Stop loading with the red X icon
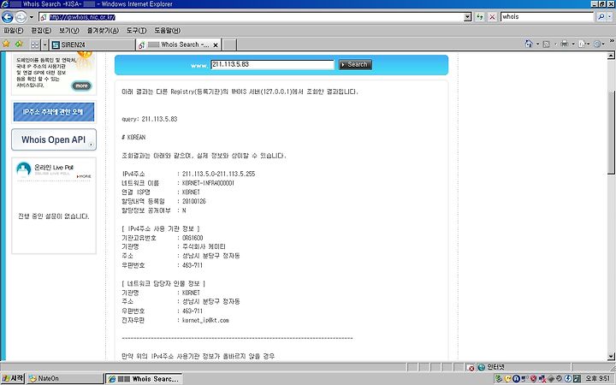The width and height of the screenshot is (616, 385). click(x=492, y=17)
